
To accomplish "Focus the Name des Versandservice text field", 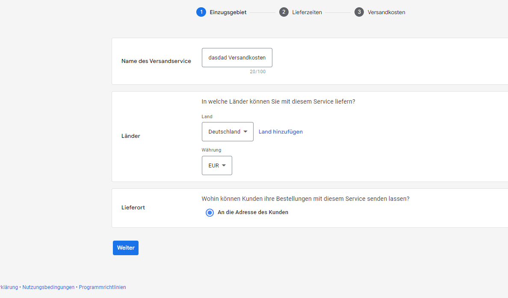I will coord(237,58).
